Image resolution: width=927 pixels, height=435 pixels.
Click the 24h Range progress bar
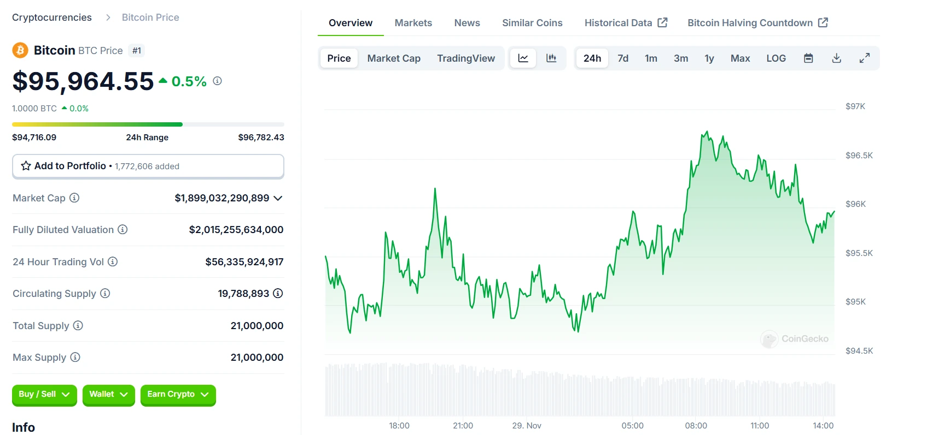point(148,124)
